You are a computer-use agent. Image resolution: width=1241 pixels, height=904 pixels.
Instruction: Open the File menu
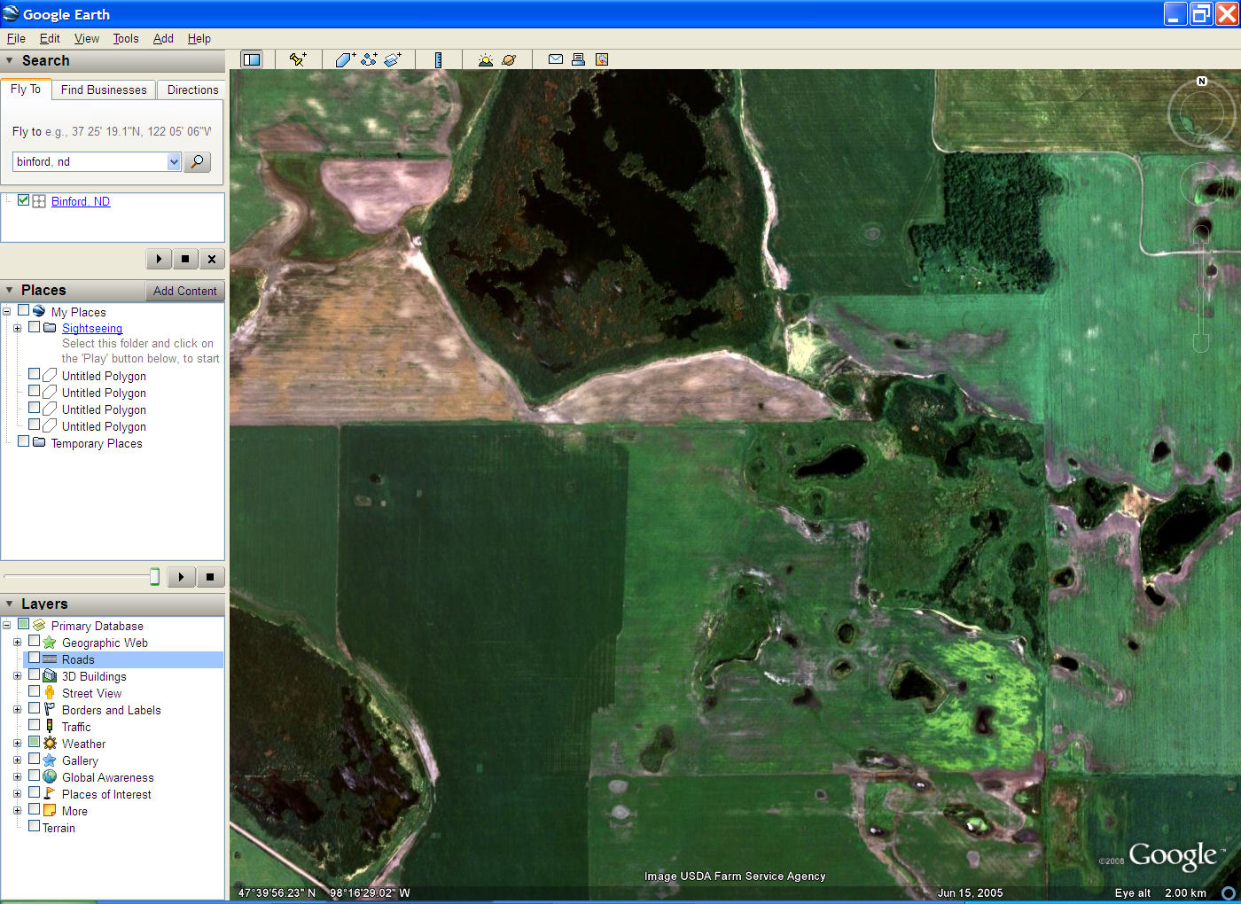[x=16, y=39]
